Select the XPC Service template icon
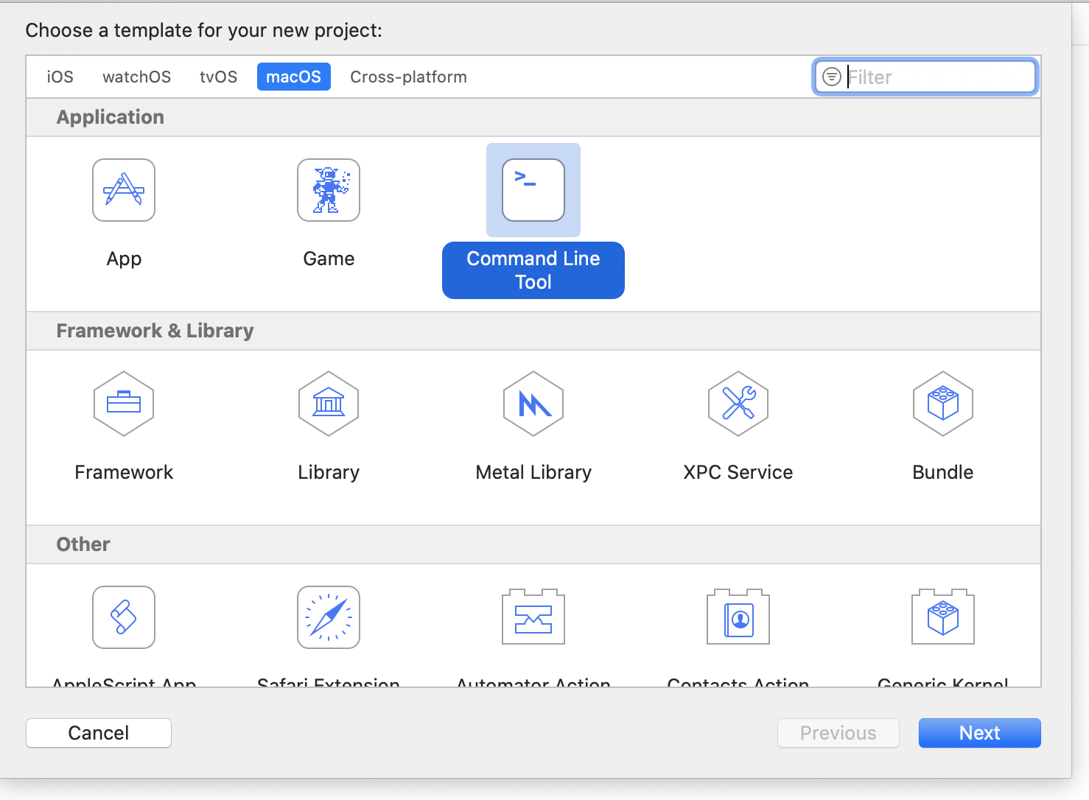The height and width of the screenshot is (800, 1089). point(738,404)
